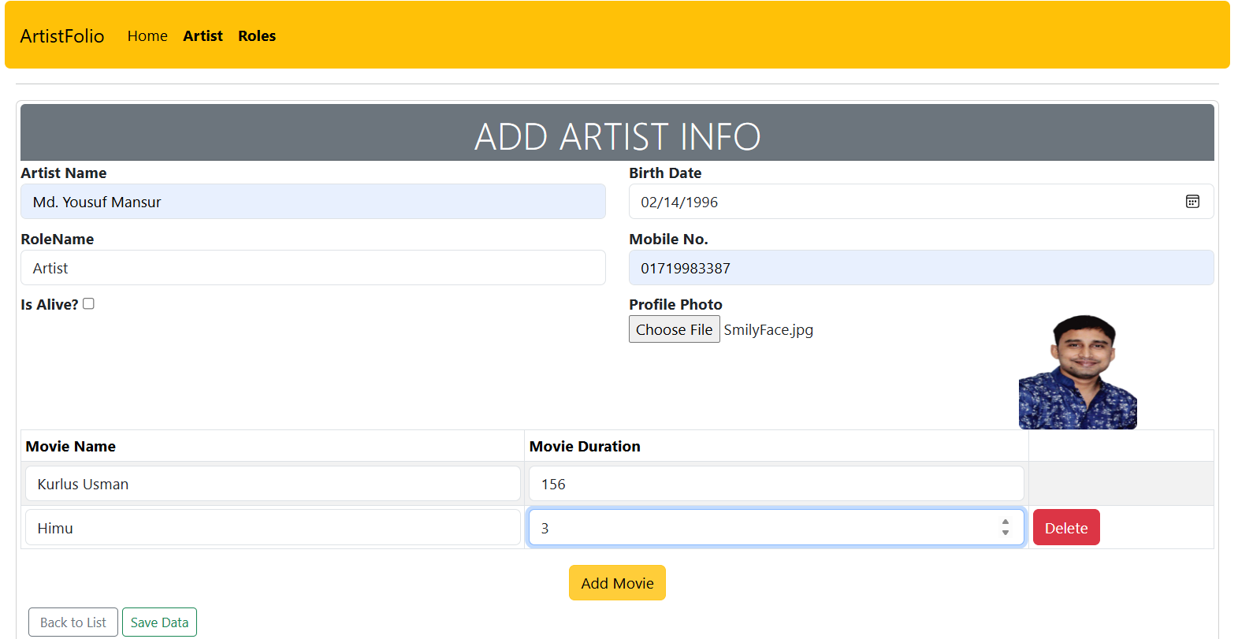Increase the Himu movie duration value
Image resolution: width=1238 pixels, height=639 pixels.
click(1006, 522)
